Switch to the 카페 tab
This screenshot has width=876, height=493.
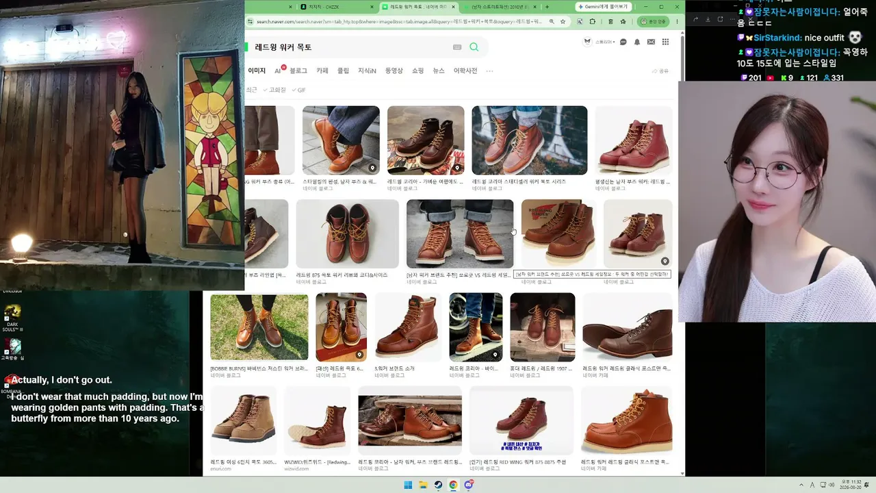click(x=322, y=71)
